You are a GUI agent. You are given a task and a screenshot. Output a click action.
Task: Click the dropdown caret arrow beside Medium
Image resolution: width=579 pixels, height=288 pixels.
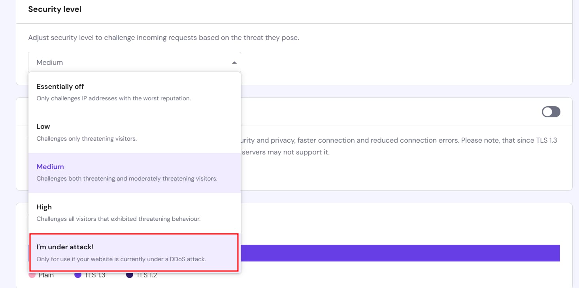click(234, 62)
